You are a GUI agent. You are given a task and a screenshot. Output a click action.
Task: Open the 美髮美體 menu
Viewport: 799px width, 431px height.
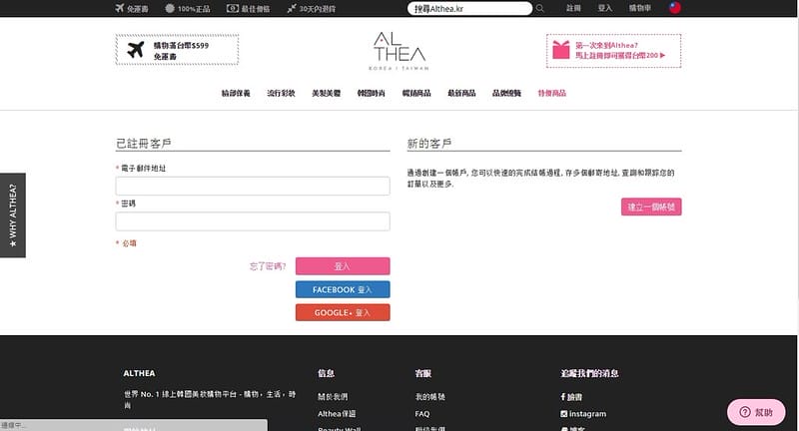327,93
